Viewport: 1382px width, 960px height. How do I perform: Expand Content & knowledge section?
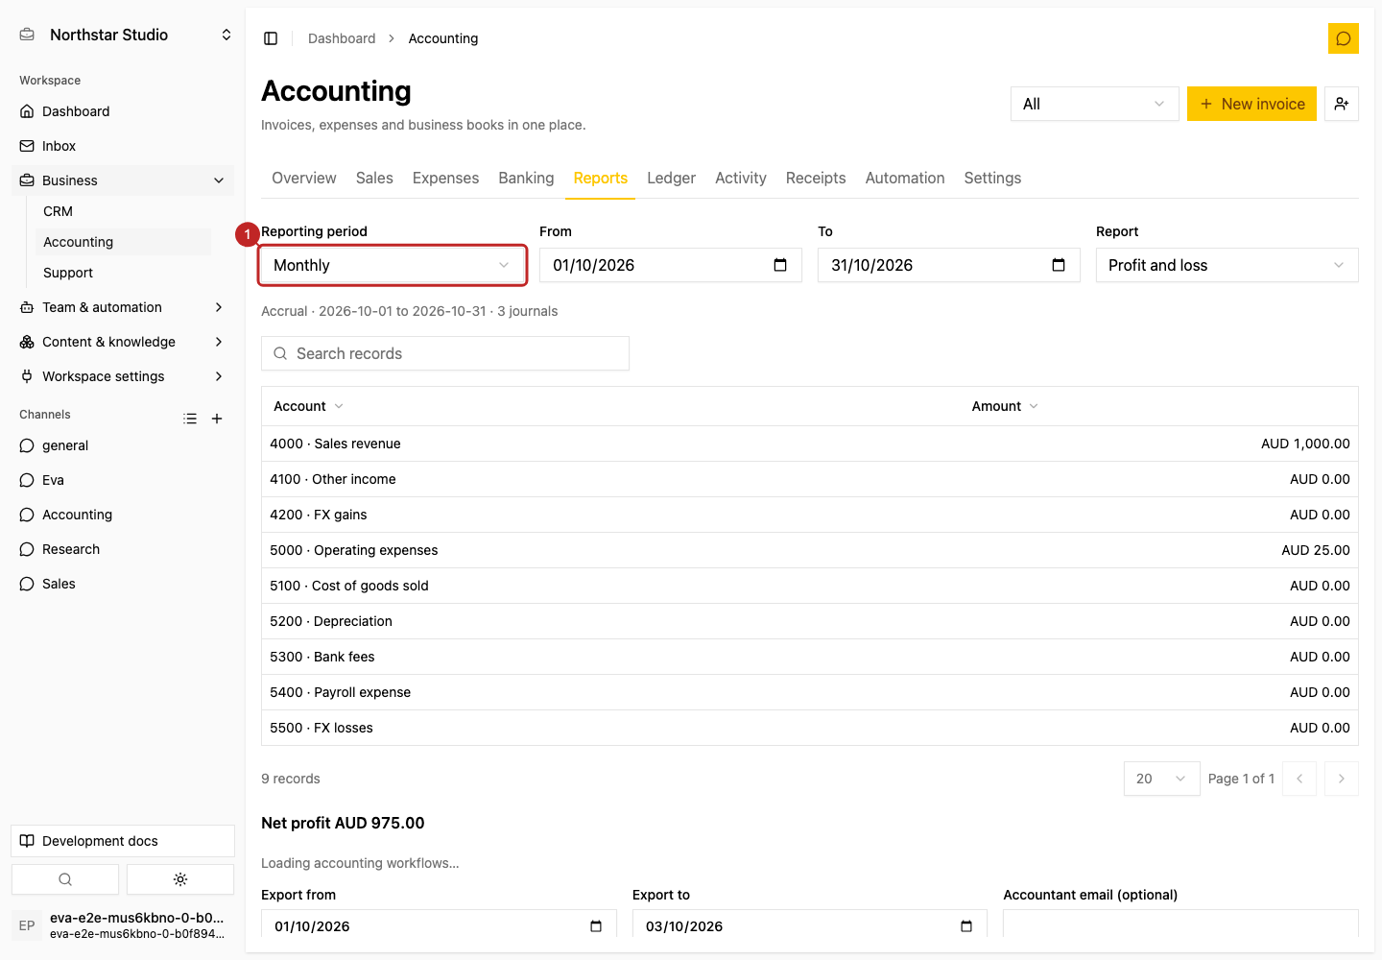tap(123, 342)
